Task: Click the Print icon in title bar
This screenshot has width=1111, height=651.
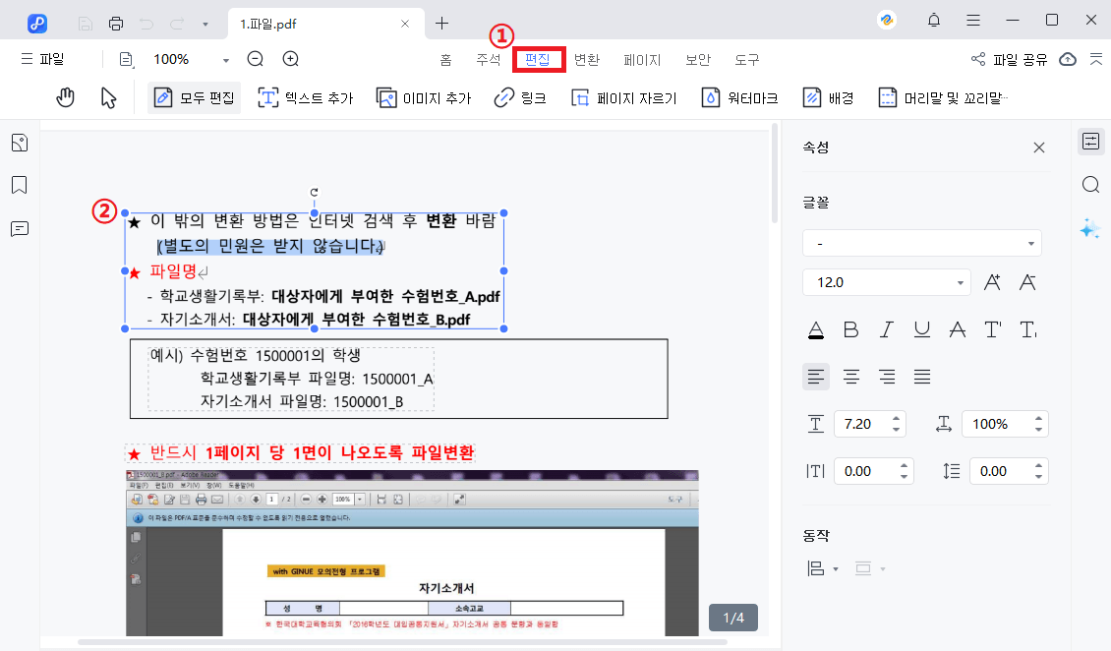Action: click(115, 24)
